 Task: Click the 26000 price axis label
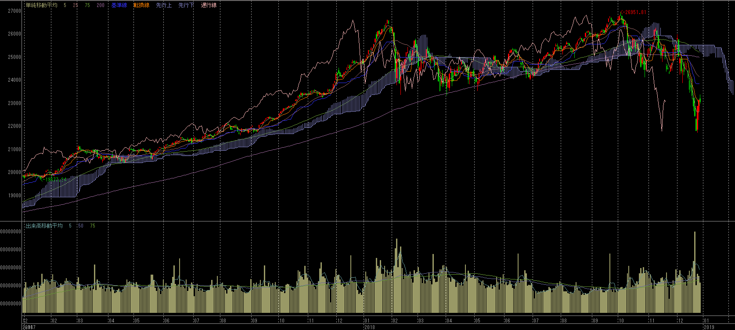click(x=14, y=34)
